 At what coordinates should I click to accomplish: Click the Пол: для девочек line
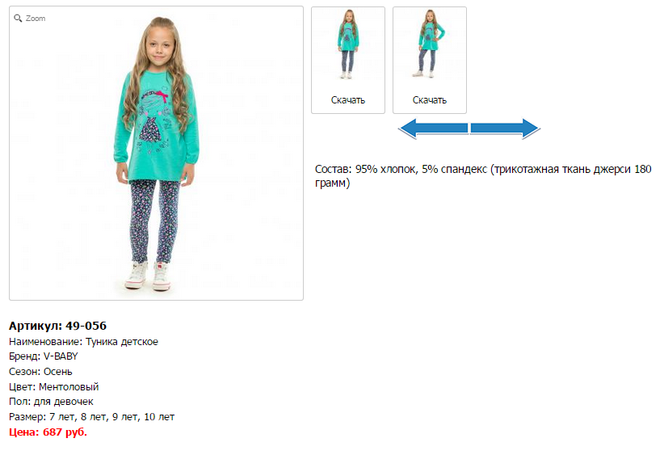coord(51,402)
